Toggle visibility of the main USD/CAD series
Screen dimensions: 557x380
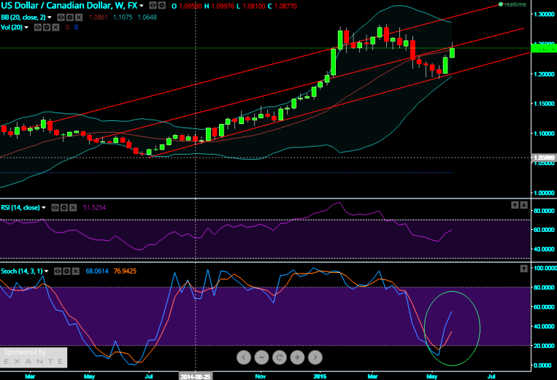[153, 6]
